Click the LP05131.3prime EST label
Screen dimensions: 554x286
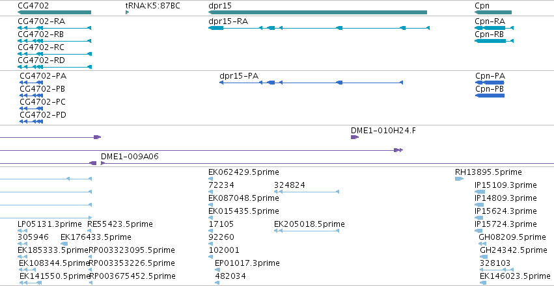pos(51,224)
